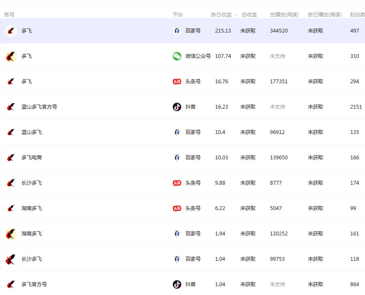365x295 pixels.
Task: Click the 未支持 cell in the 微信公众号 row
Action: click(x=278, y=56)
